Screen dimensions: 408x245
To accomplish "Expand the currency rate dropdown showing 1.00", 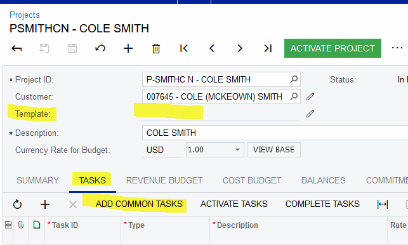I will 237,150.
